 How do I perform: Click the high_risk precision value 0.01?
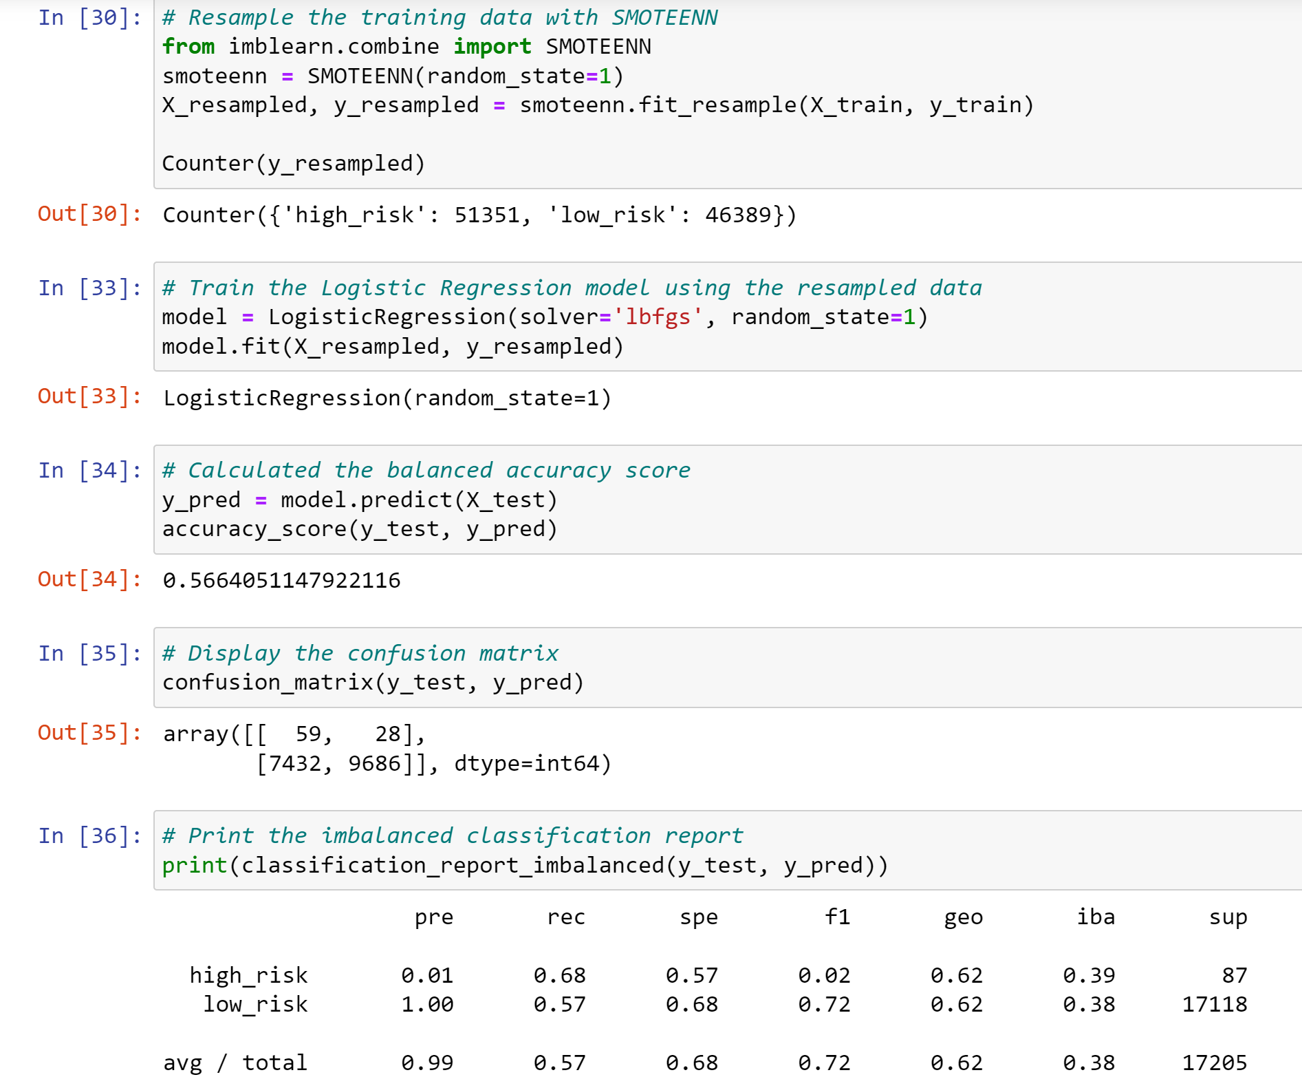(427, 976)
